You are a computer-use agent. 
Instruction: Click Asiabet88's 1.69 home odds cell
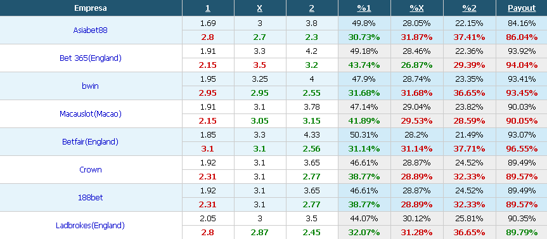(x=208, y=23)
